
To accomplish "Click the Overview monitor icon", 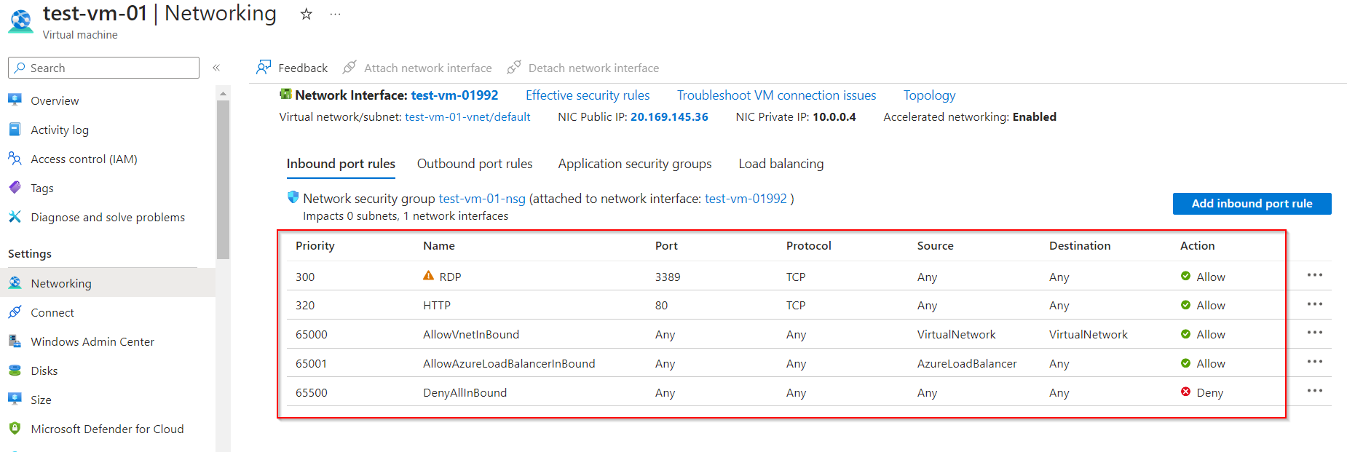I will [15, 100].
